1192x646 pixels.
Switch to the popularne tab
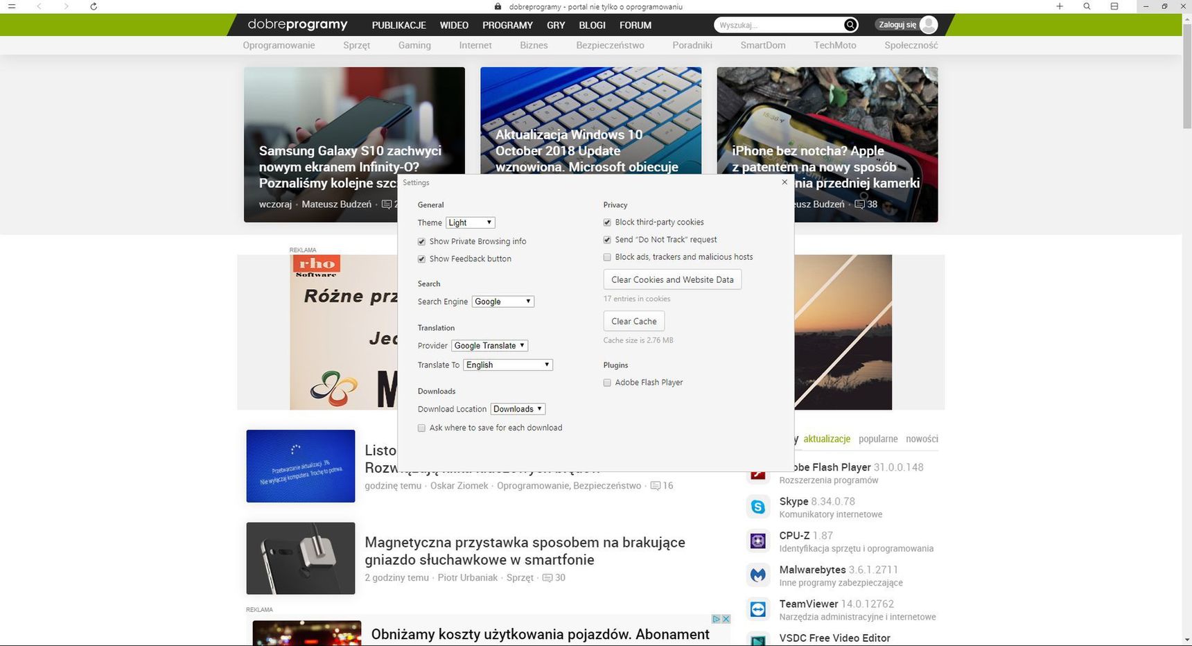click(878, 439)
